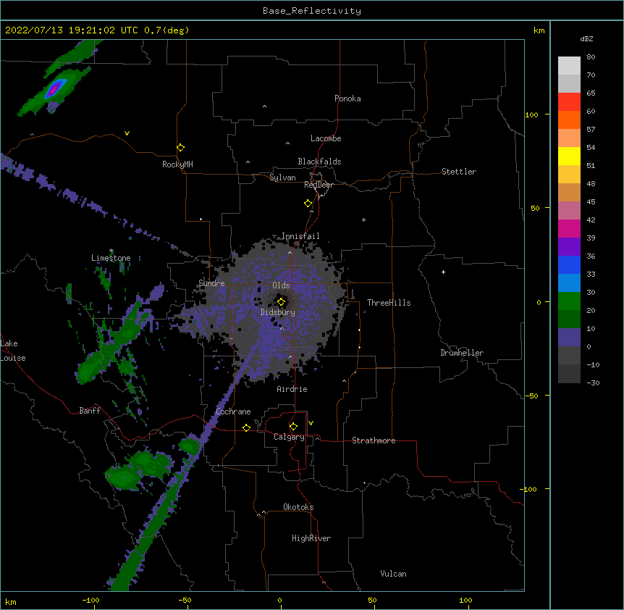Click the yellow 54 dBZ legend swatch
Screen dimensions: 624x610
(x=569, y=156)
